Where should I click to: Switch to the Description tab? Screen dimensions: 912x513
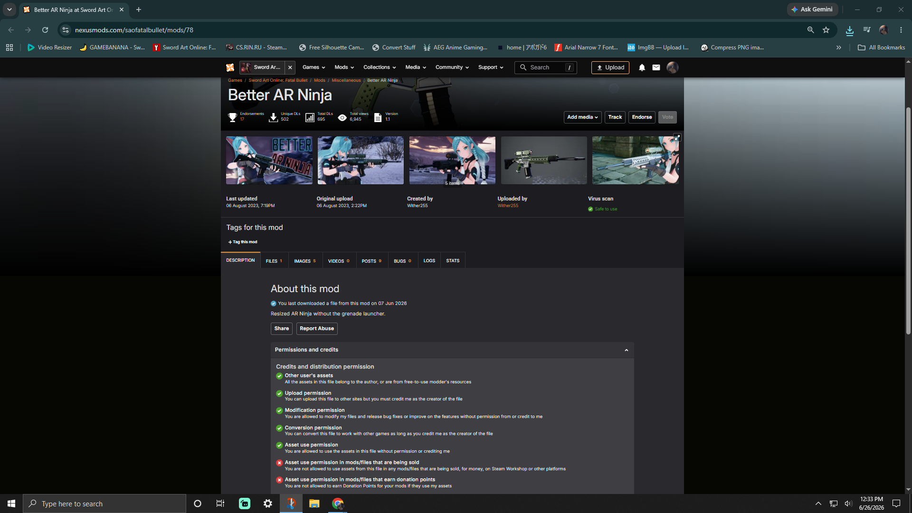[240, 260]
